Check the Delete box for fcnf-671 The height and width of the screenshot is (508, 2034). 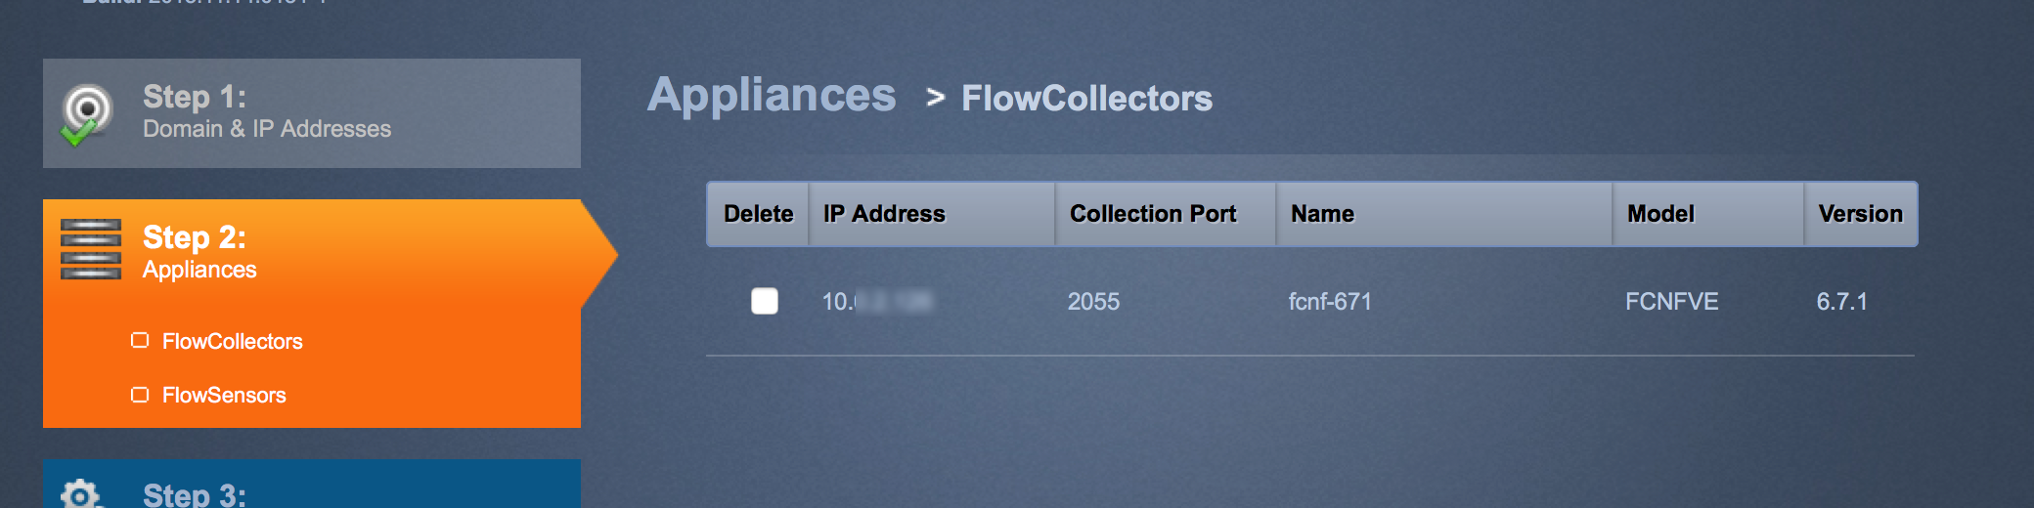(765, 301)
